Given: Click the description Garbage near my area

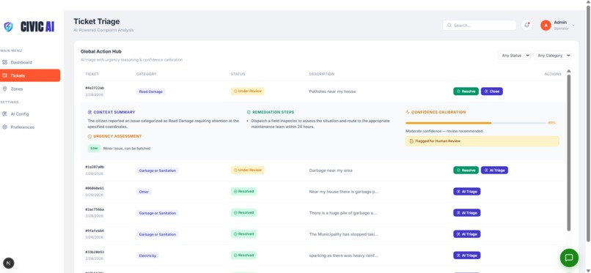Looking at the screenshot, I should [331, 171].
